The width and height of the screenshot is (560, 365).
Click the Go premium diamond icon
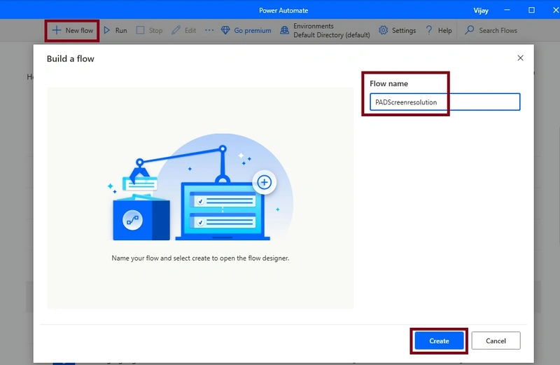tap(225, 30)
